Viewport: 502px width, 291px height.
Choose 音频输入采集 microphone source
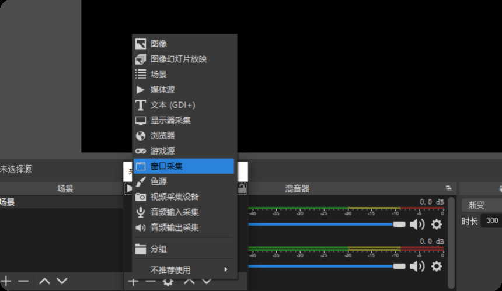coord(184,212)
